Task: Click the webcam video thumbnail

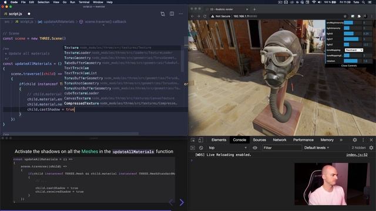Action: [331, 184]
